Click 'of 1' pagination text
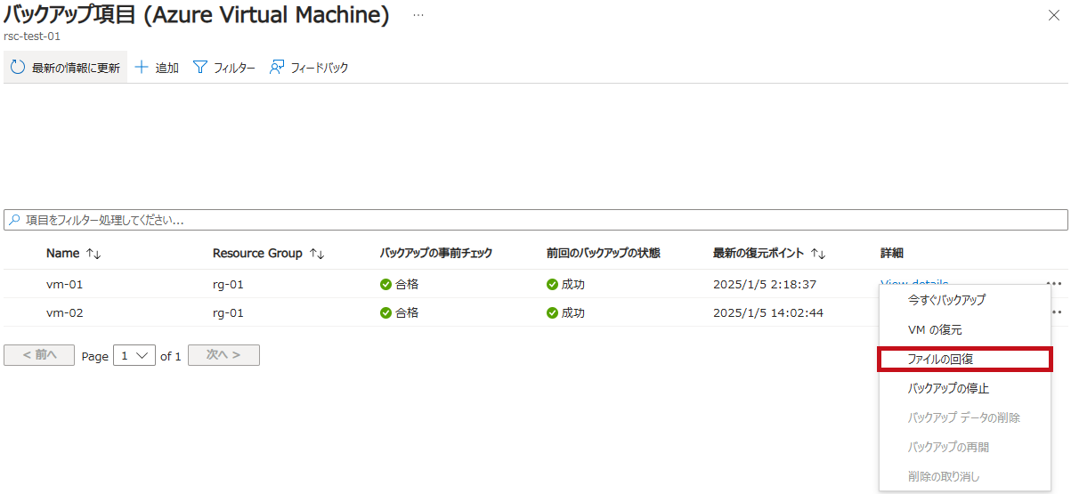The width and height of the screenshot is (1071, 494). pos(171,356)
